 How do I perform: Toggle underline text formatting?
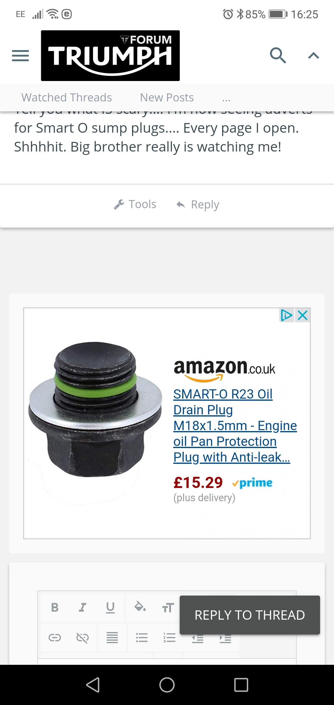[x=110, y=608]
